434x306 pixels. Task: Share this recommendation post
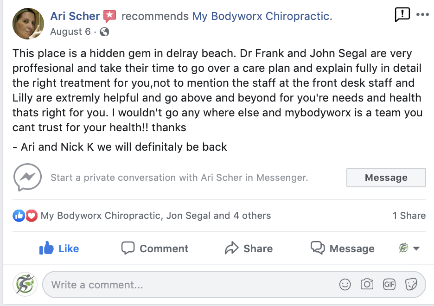pyautogui.click(x=249, y=249)
